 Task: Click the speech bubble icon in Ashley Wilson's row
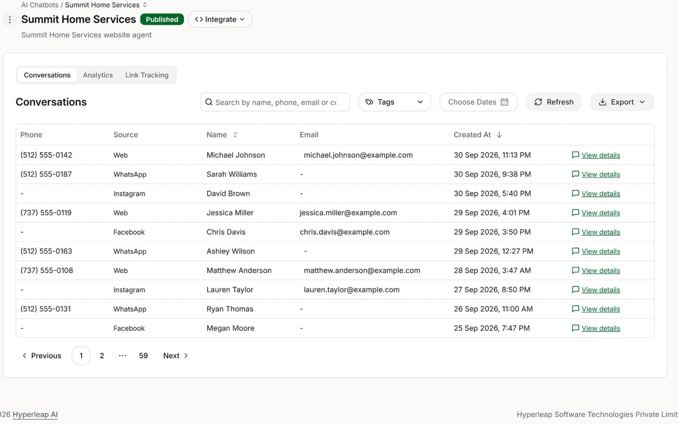[575, 251]
